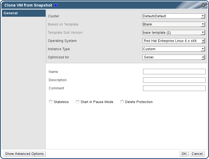Click the Operating System label
209x159 pixels.
pyautogui.click(x=62, y=41)
